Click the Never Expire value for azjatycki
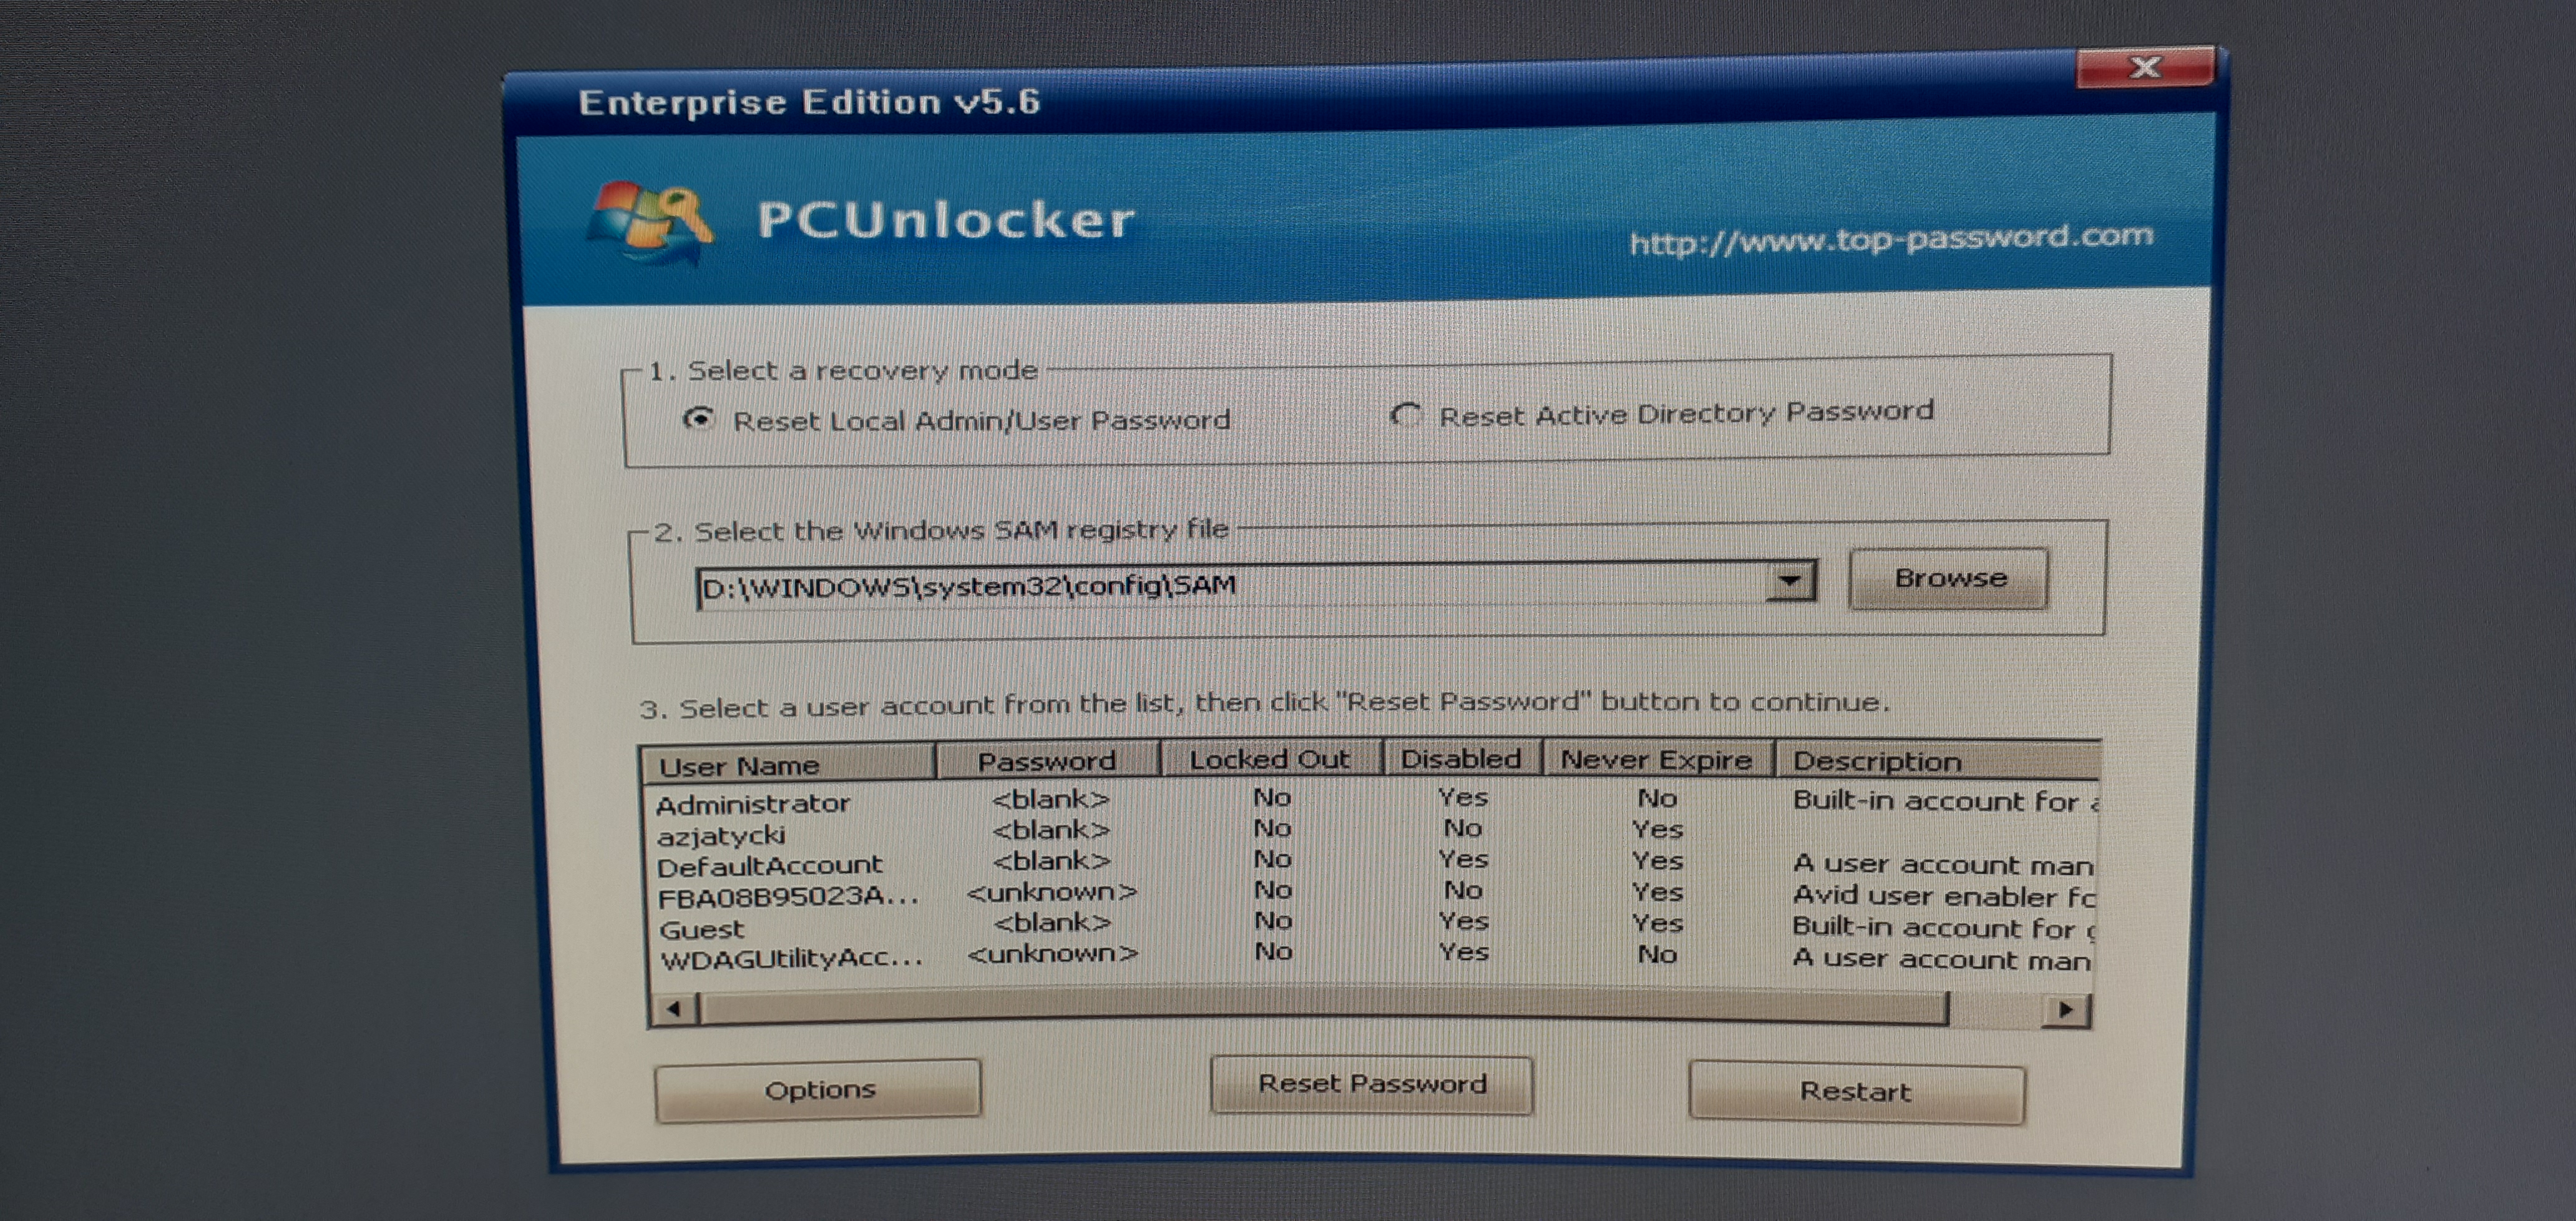The width and height of the screenshot is (2576, 1221). click(x=1657, y=829)
